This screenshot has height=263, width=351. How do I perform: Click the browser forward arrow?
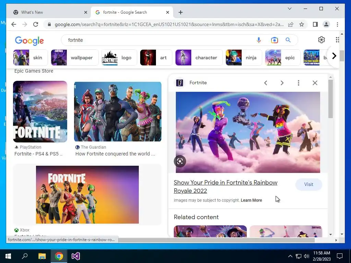point(25,24)
